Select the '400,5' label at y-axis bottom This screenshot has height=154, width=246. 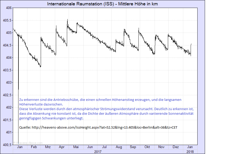click(7, 145)
